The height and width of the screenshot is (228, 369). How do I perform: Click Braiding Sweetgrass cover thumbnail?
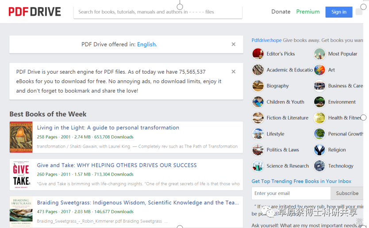click(21, 212)
